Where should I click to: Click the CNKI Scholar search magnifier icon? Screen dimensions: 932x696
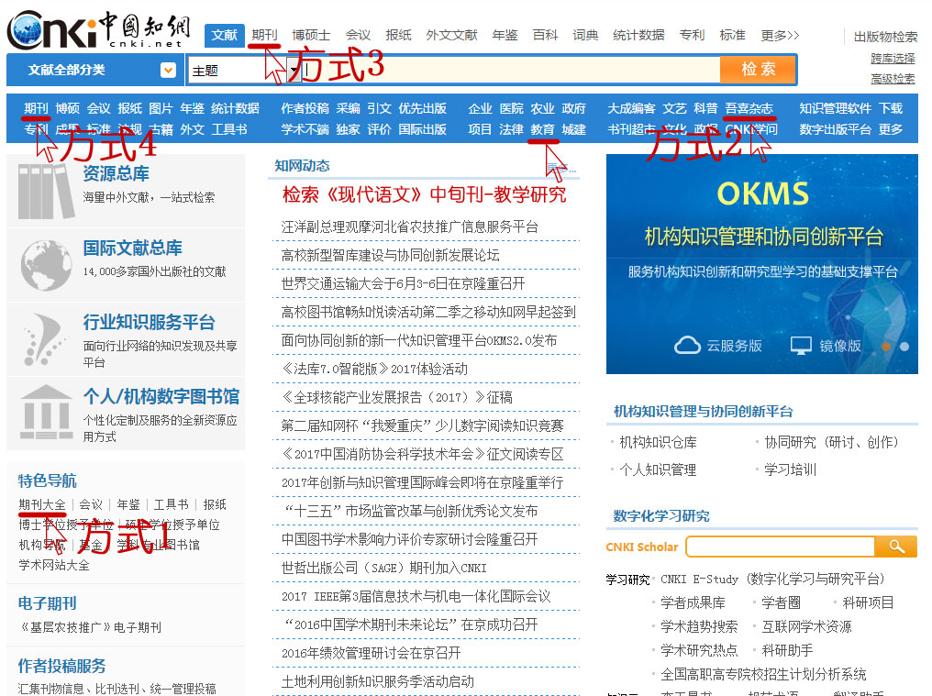[x=896, y=547]
